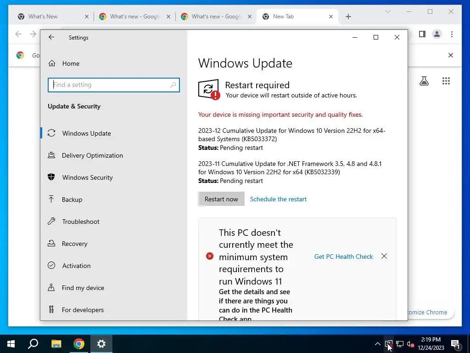Click the KB5032339 .NET Framework update entry
This screenshot has width=470, height=353.
tap(290, 172)
